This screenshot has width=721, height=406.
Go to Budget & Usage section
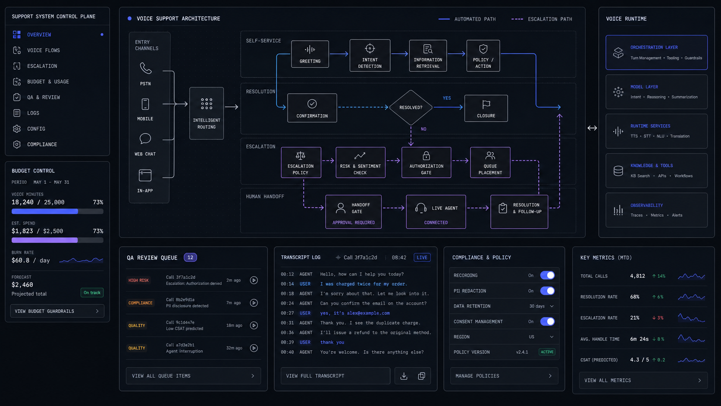pos(57,82)
